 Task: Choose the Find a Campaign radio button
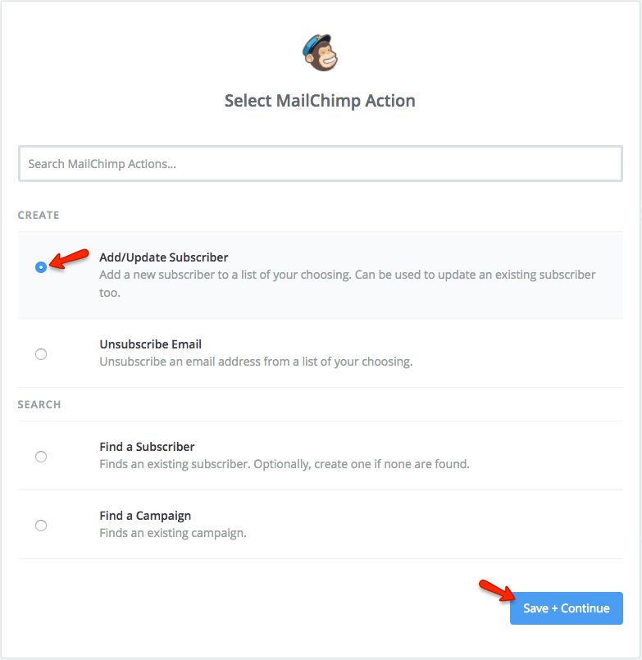[x=41, y=526]
